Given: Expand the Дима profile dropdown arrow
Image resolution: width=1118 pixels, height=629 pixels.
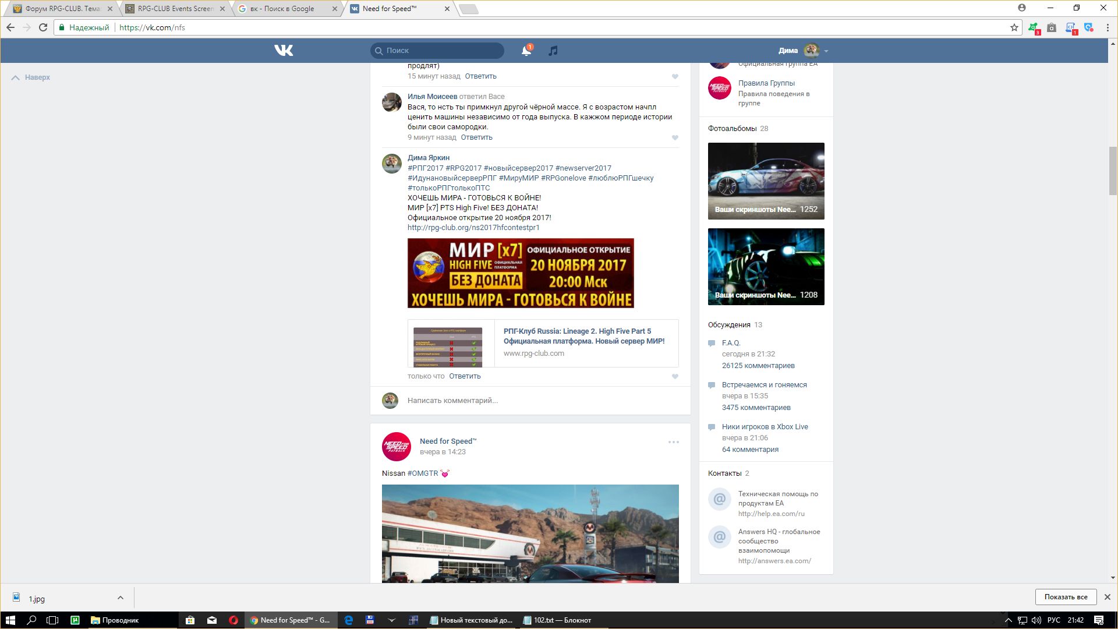Looking at the screenshot, I should pyautogui.click(x=826, y=51).
